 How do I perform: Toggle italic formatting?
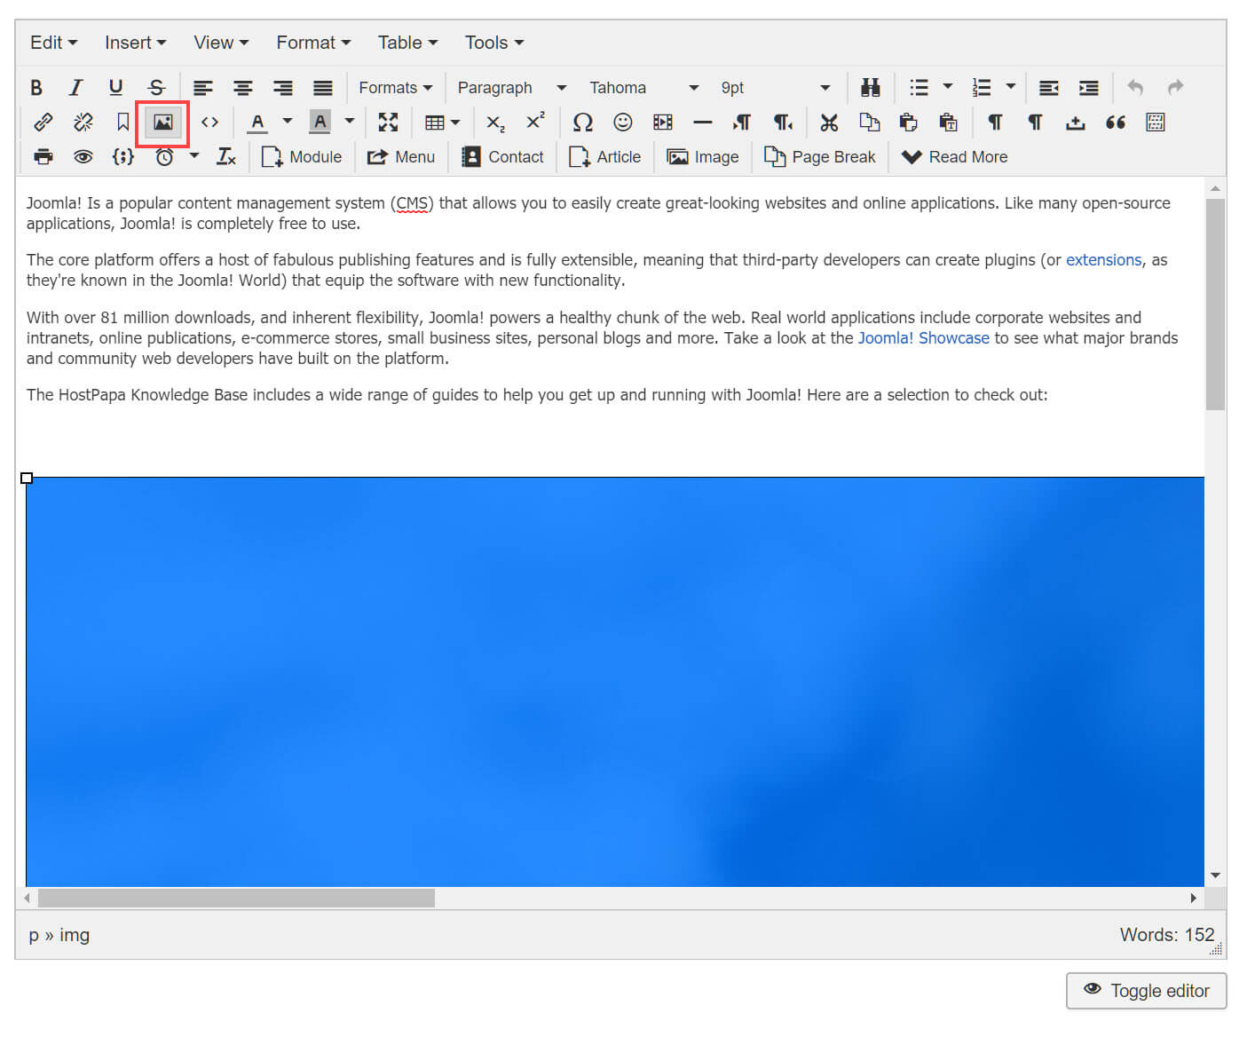point(76,87)
